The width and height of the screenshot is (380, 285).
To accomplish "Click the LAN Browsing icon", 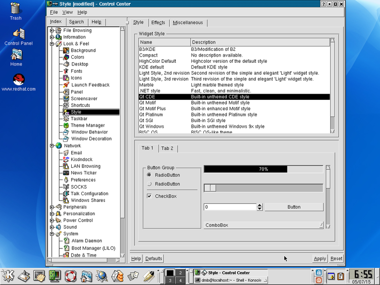I will pos(66,166).
